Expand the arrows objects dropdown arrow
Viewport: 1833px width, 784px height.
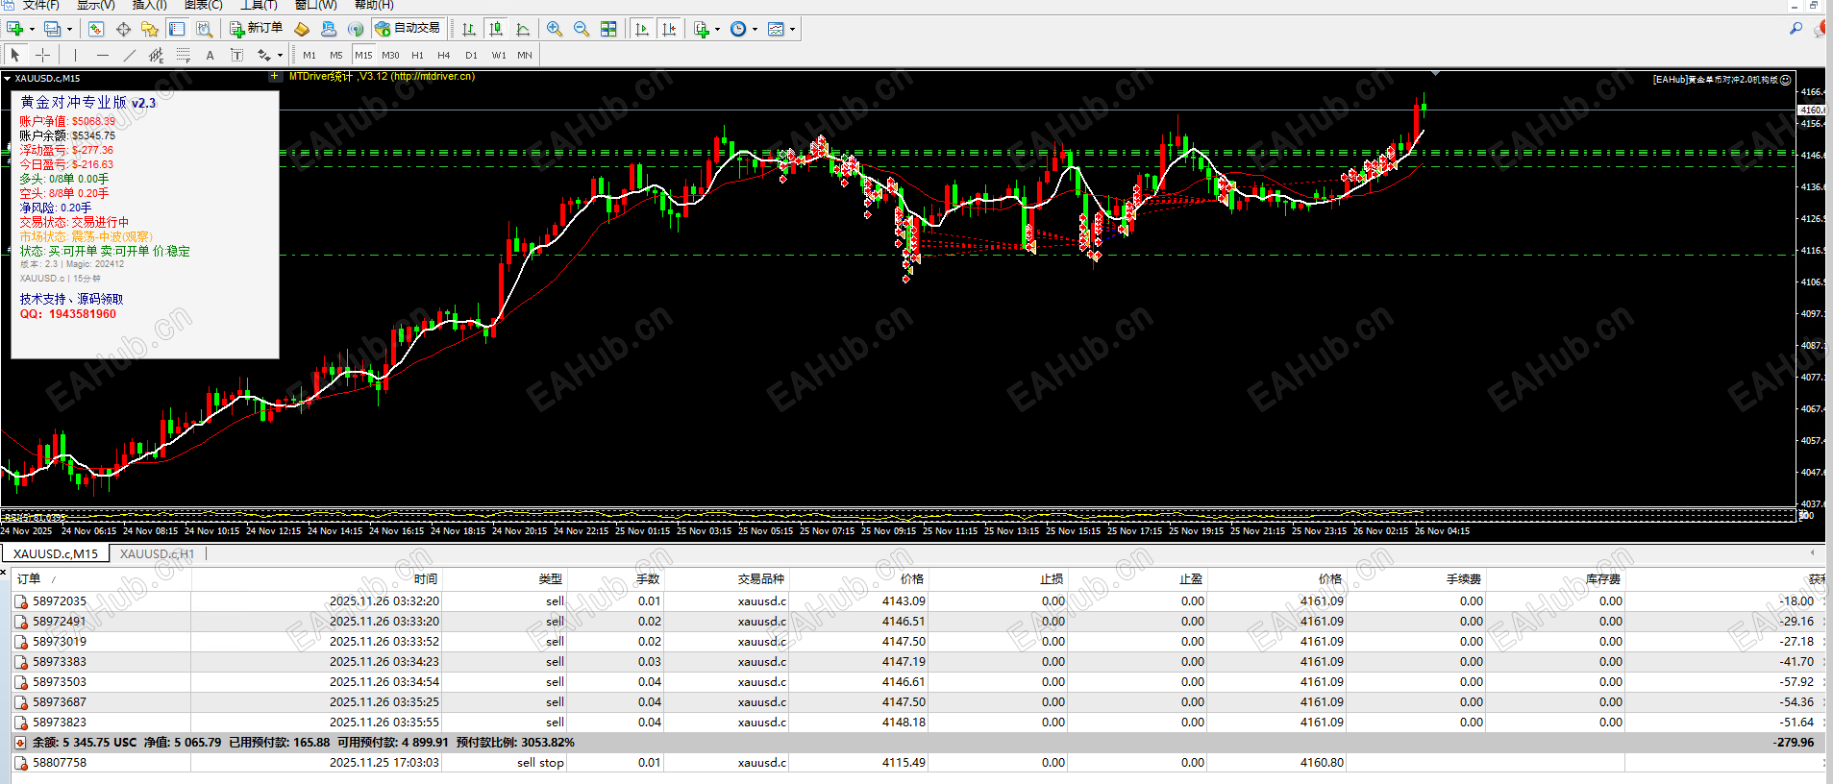coord(280,55)
